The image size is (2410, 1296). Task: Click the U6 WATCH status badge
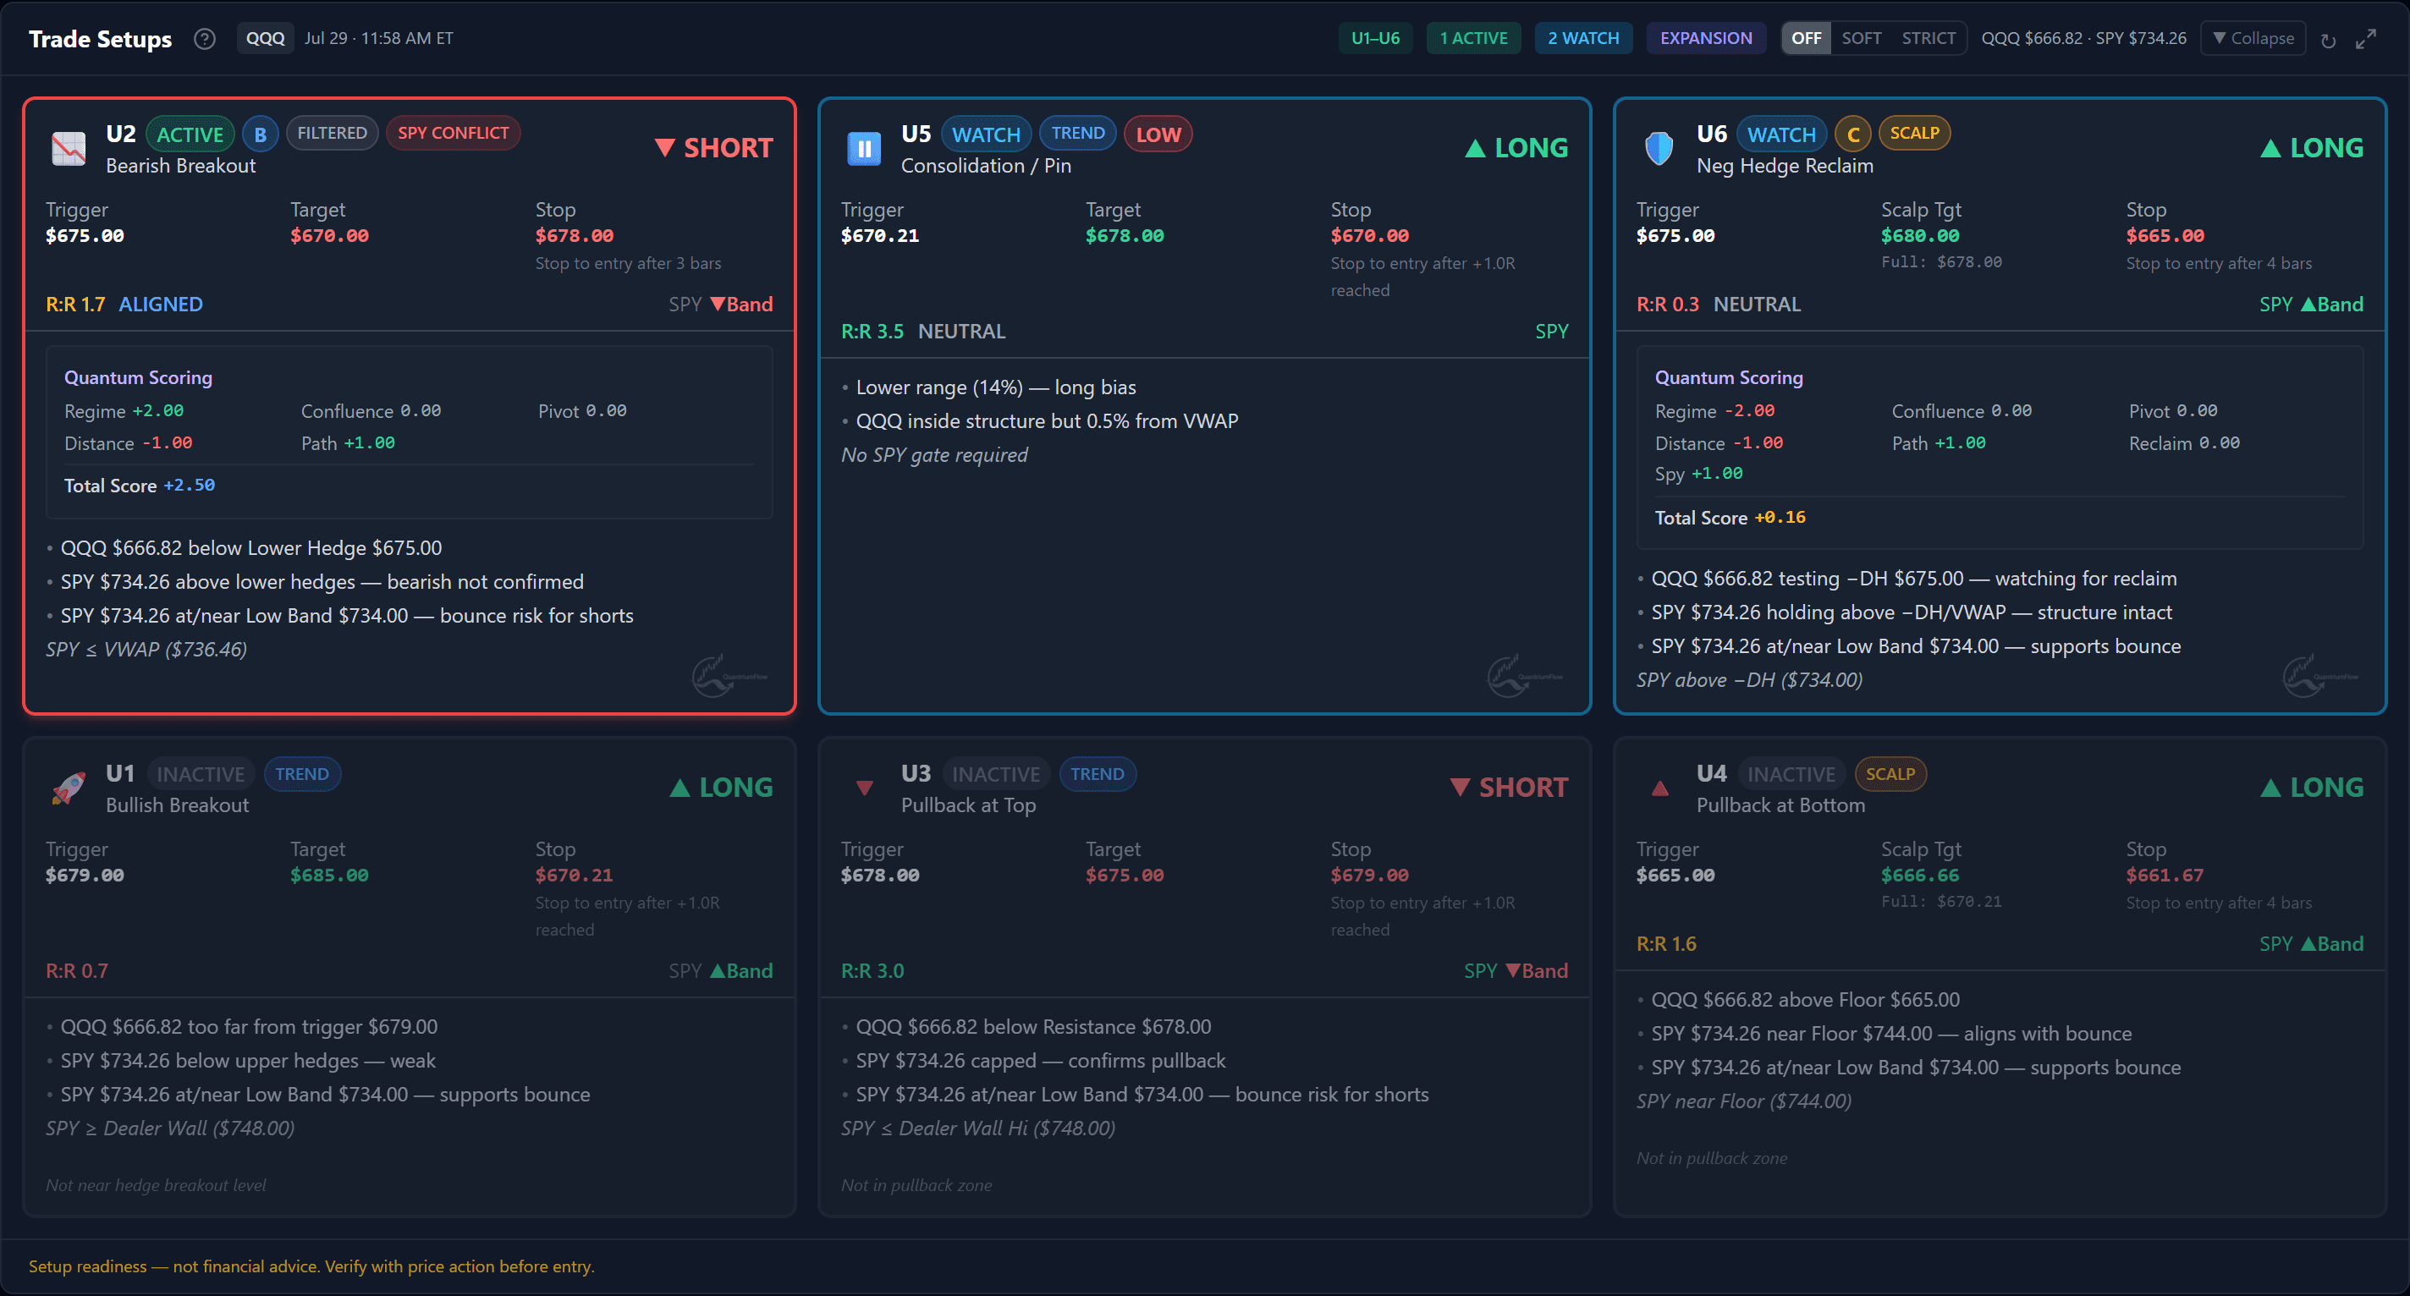tap(1781, 134)
